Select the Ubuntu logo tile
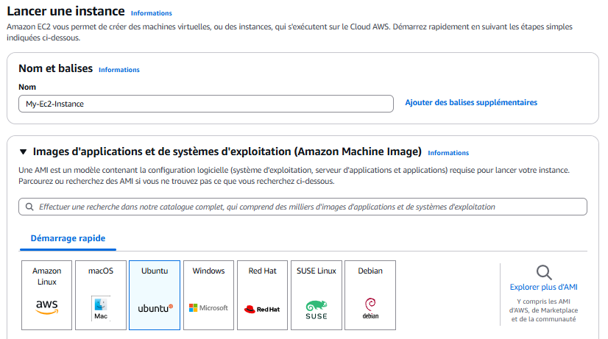The height and width of the screenshot is (339, 608). (155, 295)
